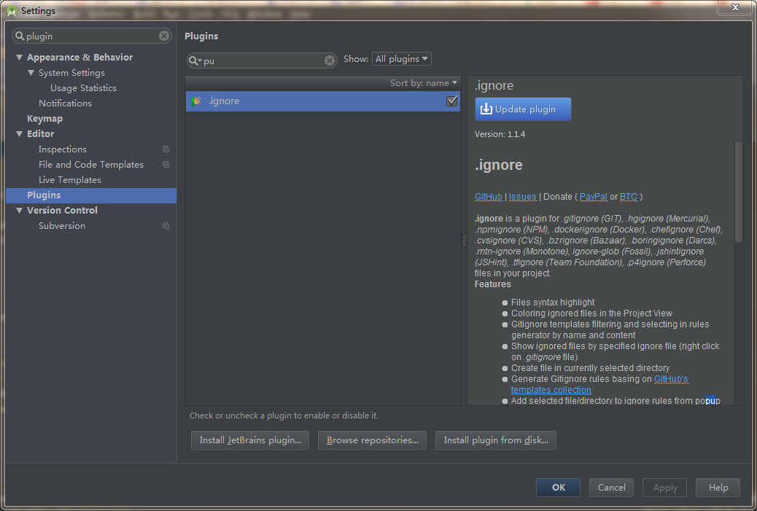Image resolution: width=757 pixels, height=511 pixels.
Task: Click the Android Studio icon in title bar
Action: pos(11,11)
